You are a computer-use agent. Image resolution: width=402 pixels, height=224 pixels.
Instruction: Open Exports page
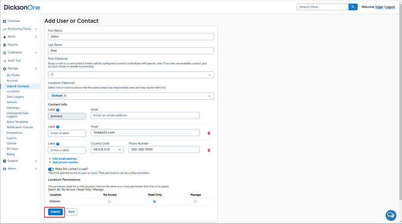pos(11,138)
